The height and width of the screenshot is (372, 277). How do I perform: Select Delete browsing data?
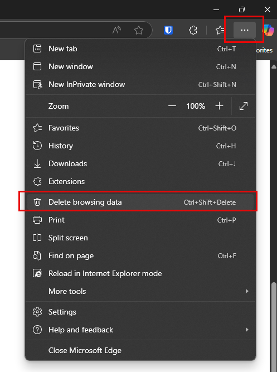(x=140, y=202)
